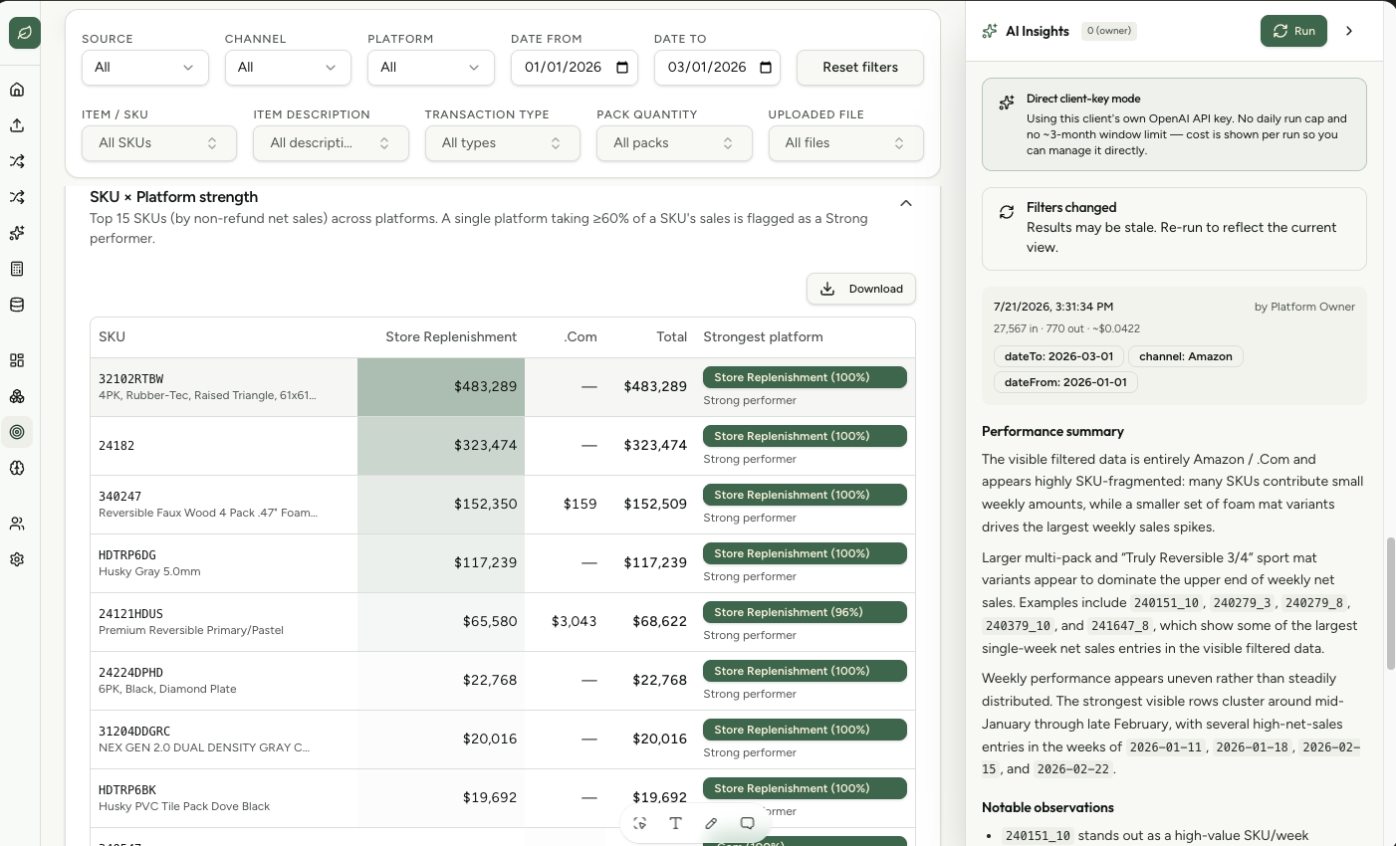Click the Date To field 03/01/2026
1396x846 pixels.
coord(718,68)
